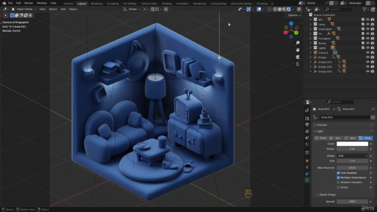The width and height of the screenshot is (377, 212).
Task: Click the outliner filter funnel icon
Action: click(x=365, y=9)
